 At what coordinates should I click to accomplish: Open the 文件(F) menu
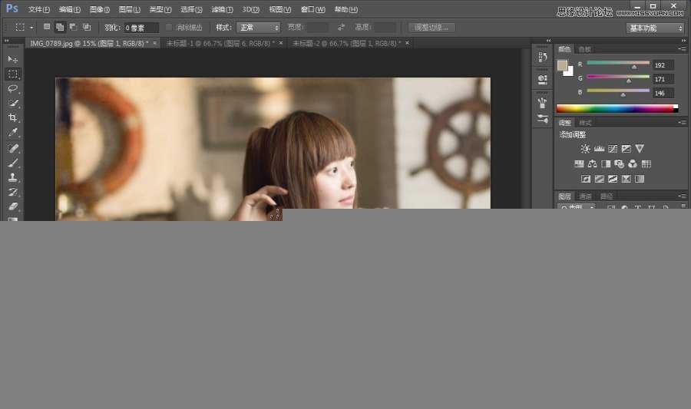coord(39,9)
